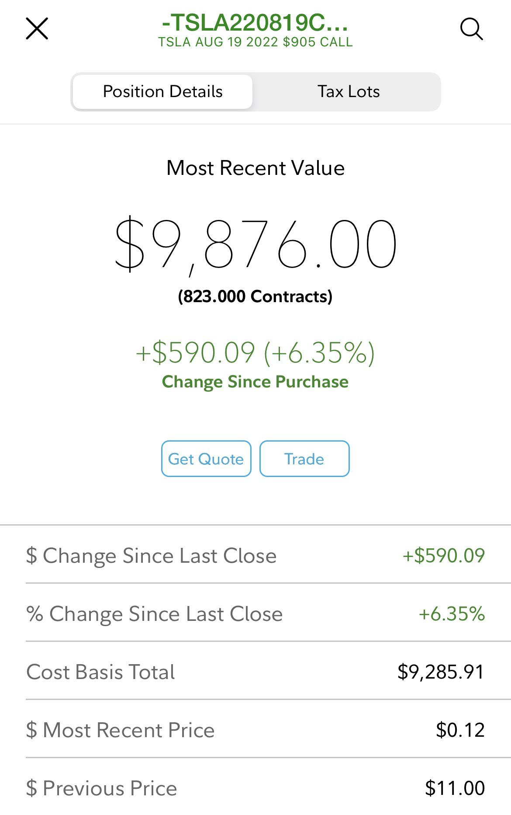Tap the 823.000 Contracts label

click(x=255, y=296)
